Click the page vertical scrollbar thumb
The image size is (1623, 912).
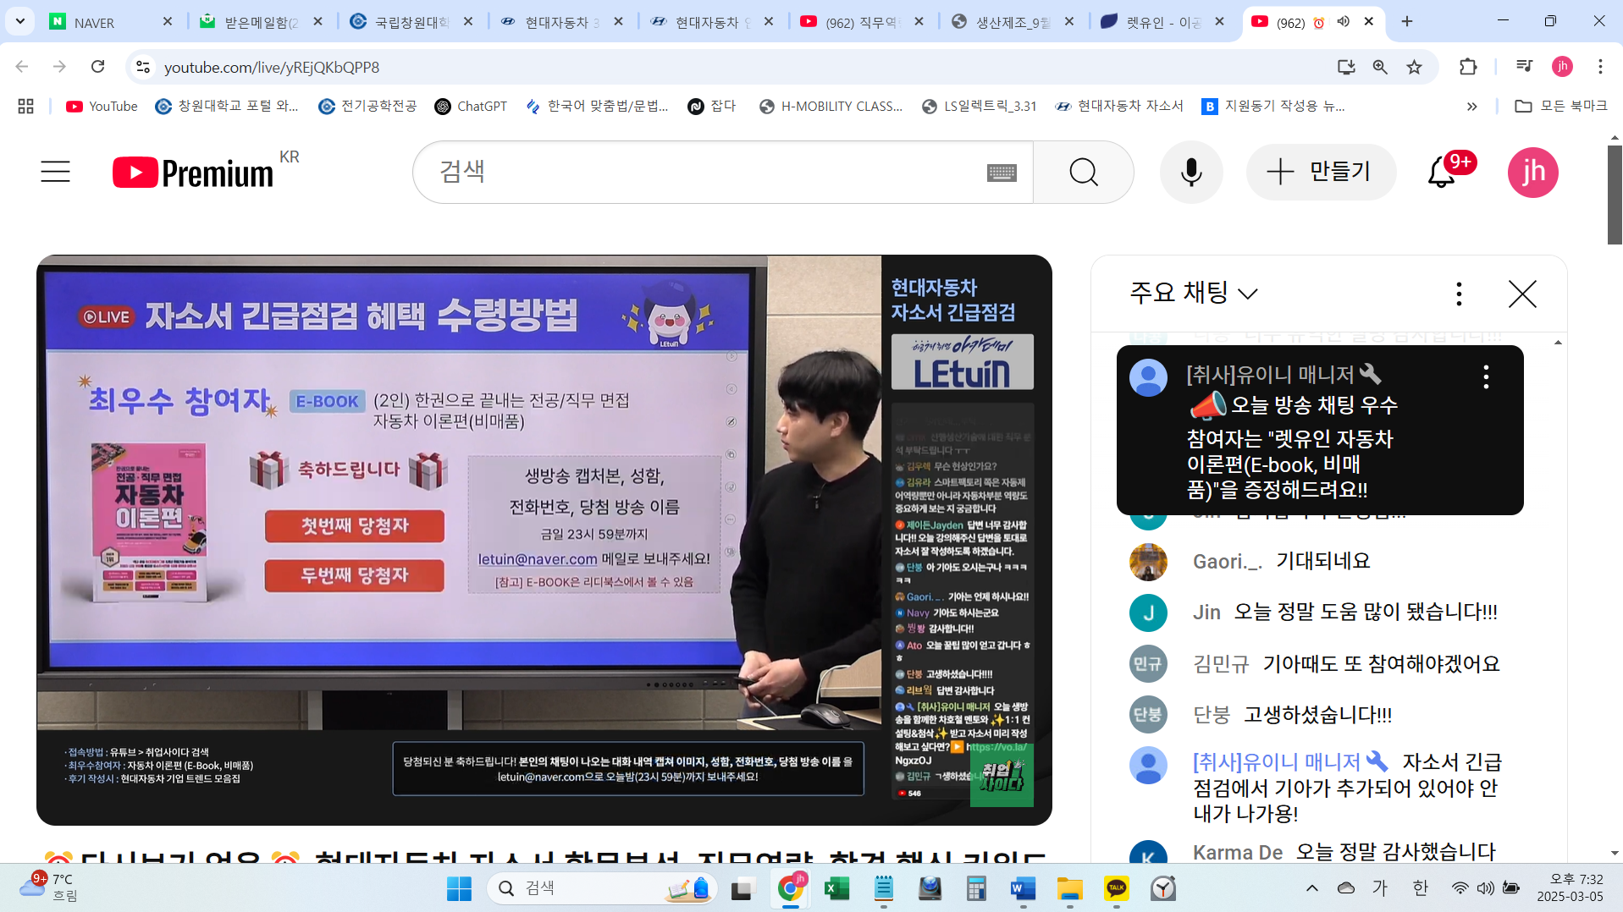(1615, 195)
